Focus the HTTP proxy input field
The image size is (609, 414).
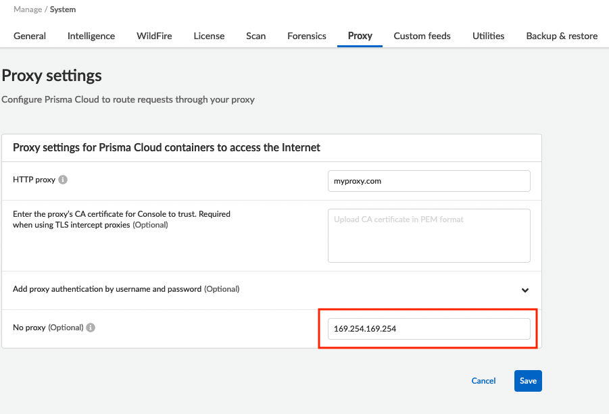click(429, 181)
